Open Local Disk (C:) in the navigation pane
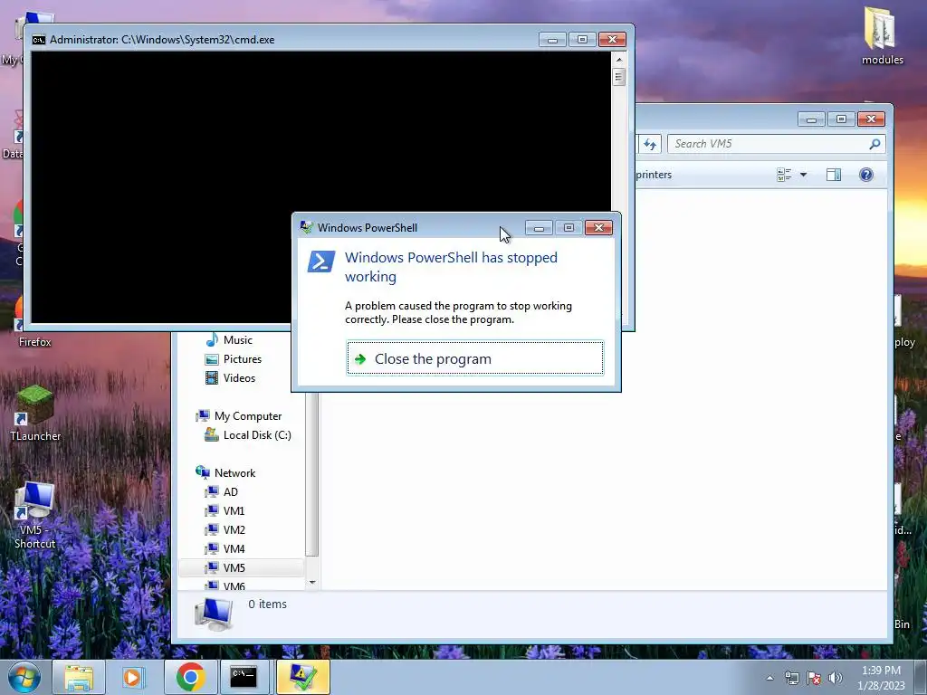The width and height of the screenshot is (927, 695). click(256, 435)
